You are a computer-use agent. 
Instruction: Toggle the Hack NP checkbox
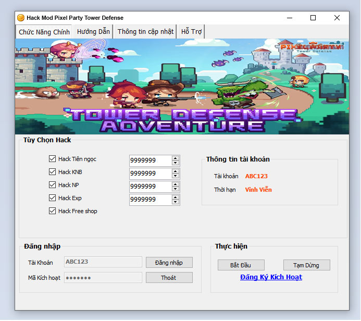click(x=52, y=184)
